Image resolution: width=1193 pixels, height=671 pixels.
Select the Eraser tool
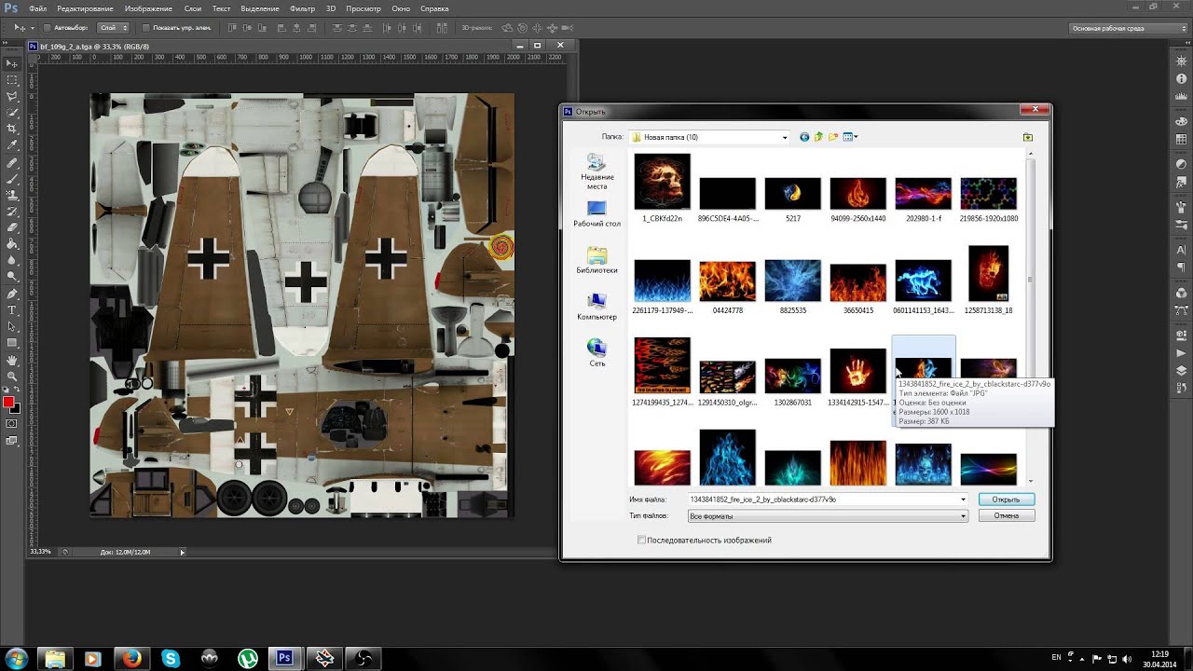pyautogui.click(x=12, y=227)
